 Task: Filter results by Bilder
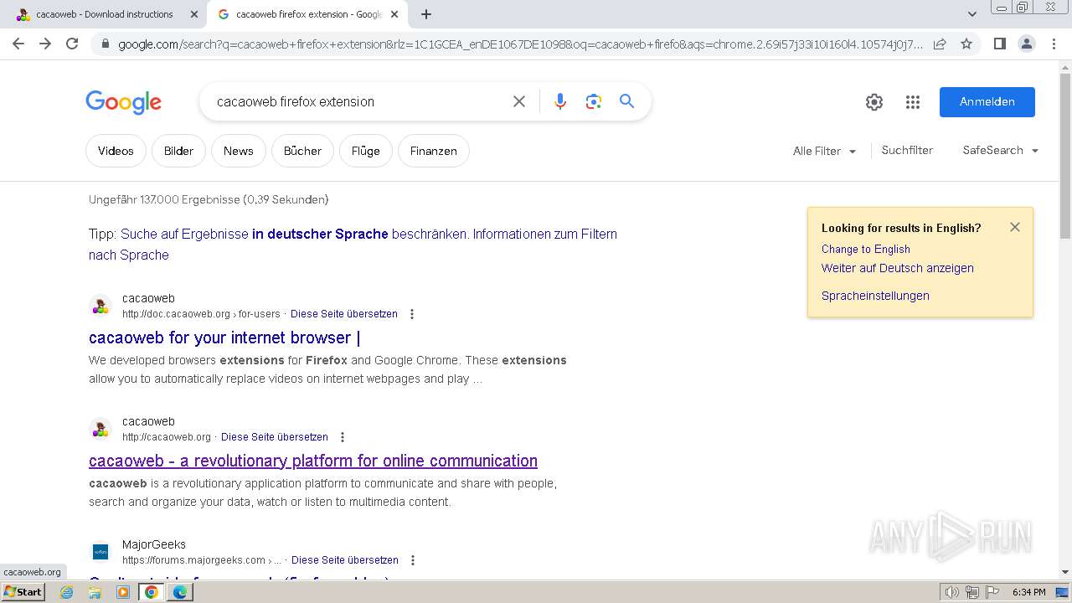click(178, 151)
